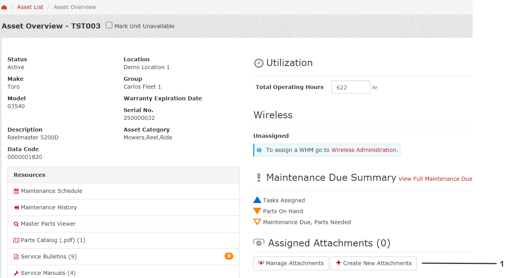The width and height of the screenshot is (511, 278).
Task: Click the Total Operating Hours input field
Action: (x=350, y=87)
